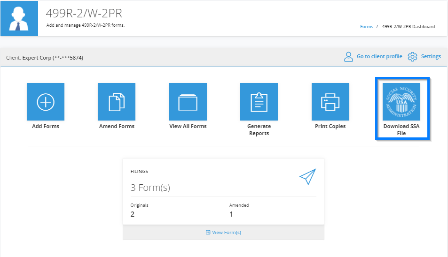The height and width of the screenshot is (257, 448).
Task: Click the Generate Reports label
Action: pos(259,129)
